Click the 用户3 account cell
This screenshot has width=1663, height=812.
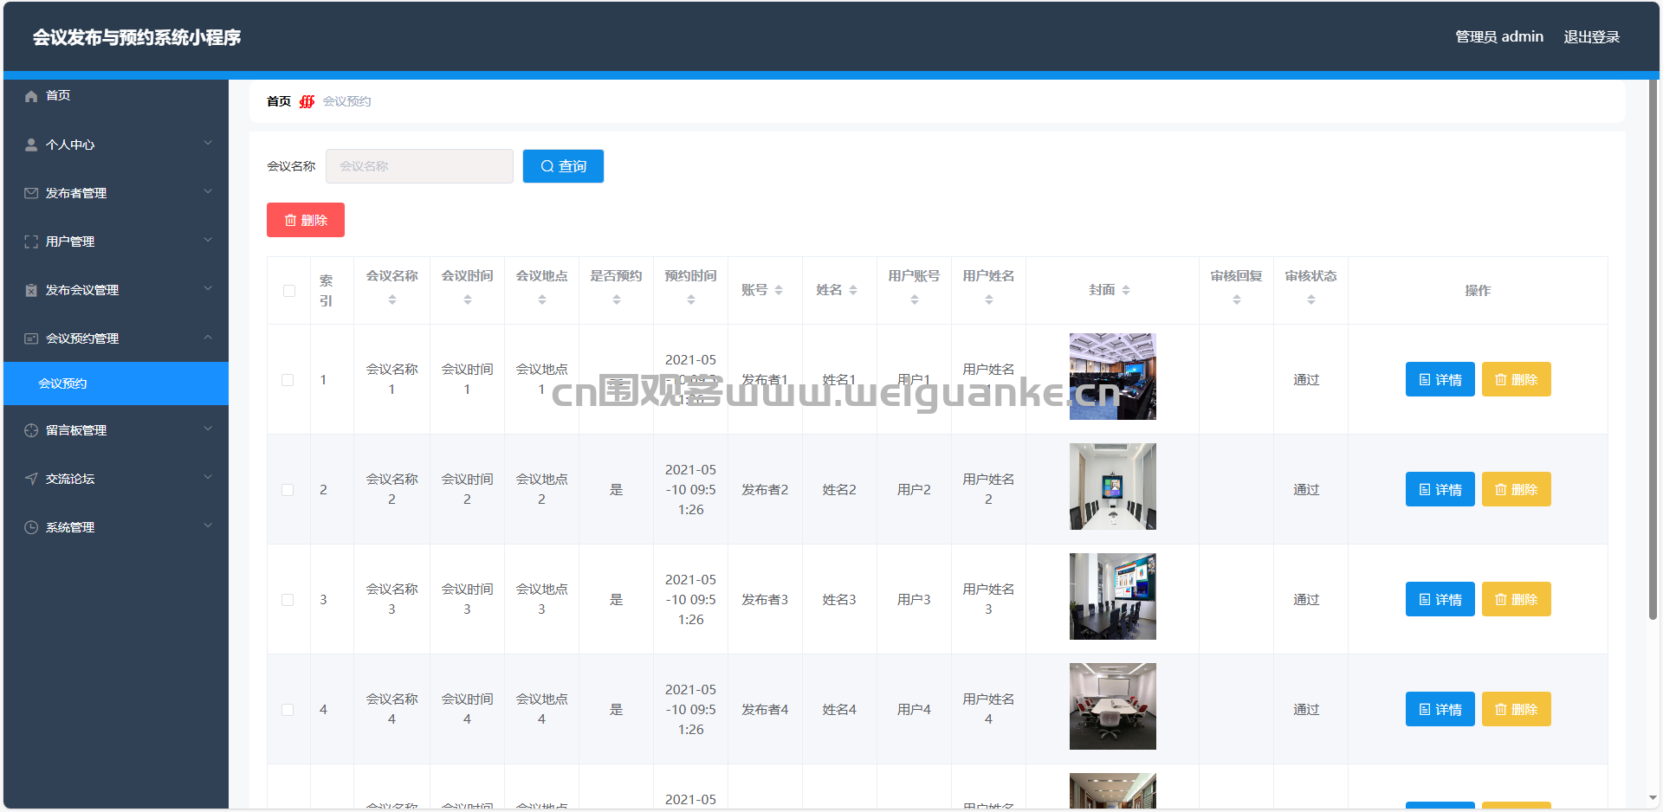pyautogui.click(x=914, y=600)
